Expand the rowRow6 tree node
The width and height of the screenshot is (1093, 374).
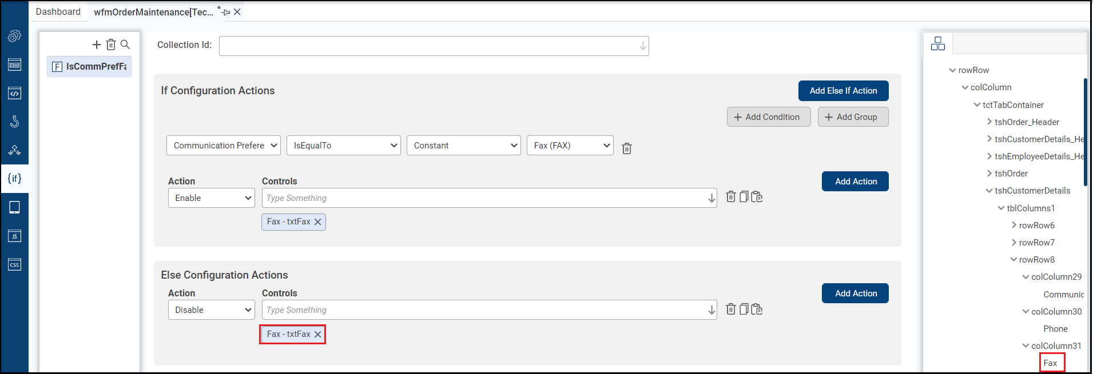tap(1013, 226)
